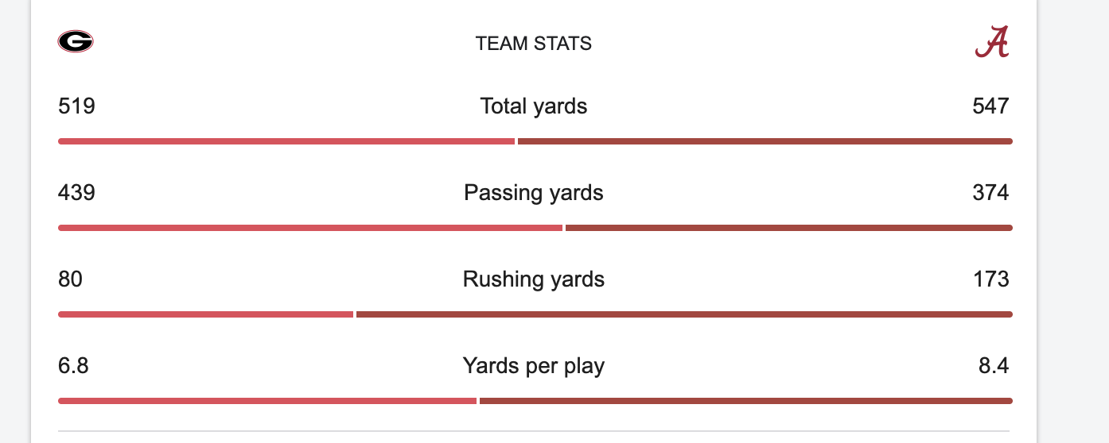
Task: Select the Passing yards label
Action: coord(533,193)
